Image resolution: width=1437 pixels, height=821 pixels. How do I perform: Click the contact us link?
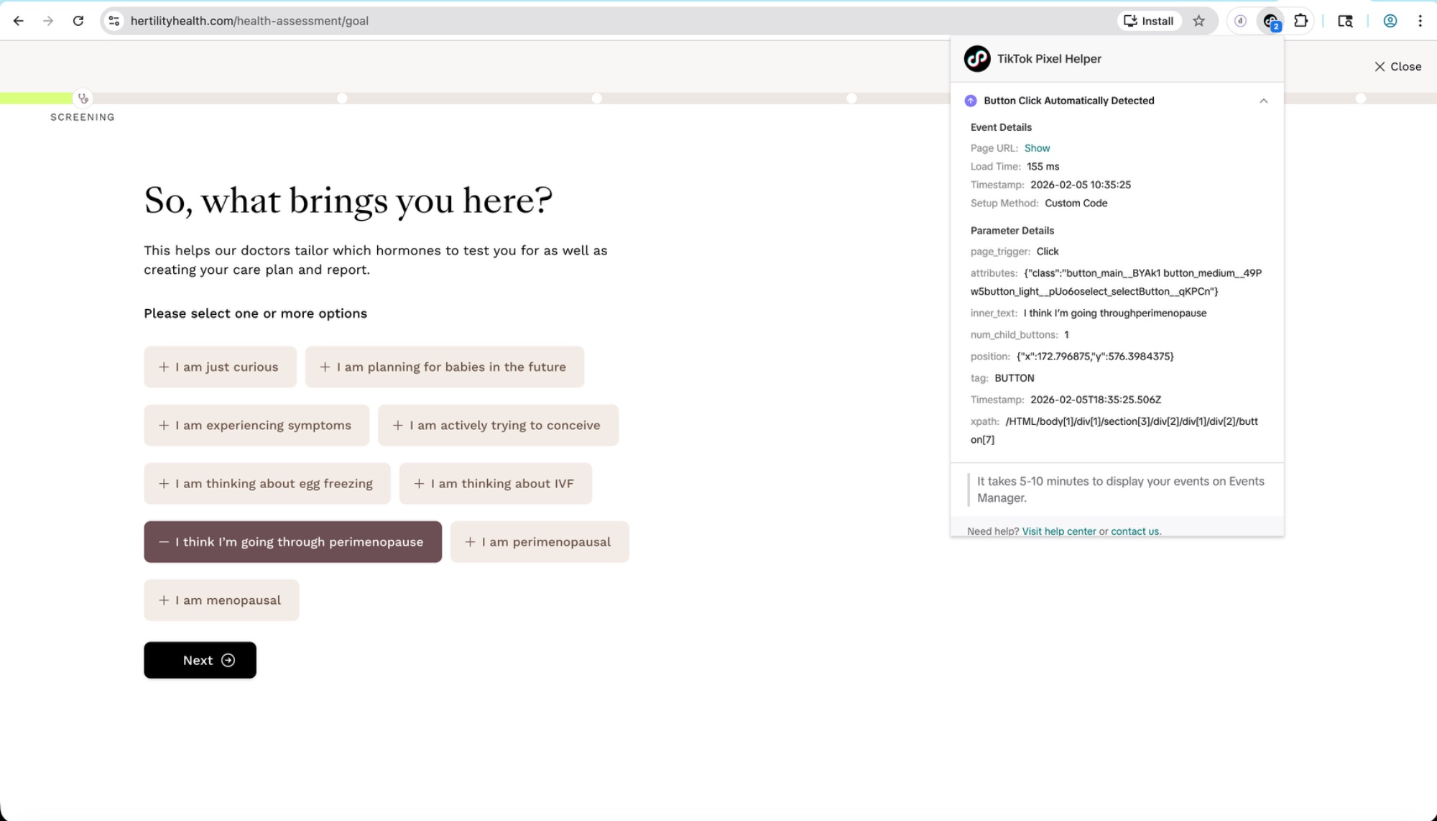[1135, 531]
